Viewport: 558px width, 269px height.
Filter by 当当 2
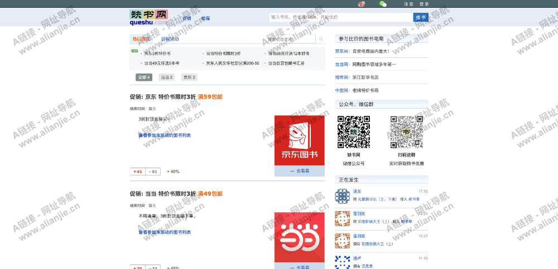tap(166, 77)
